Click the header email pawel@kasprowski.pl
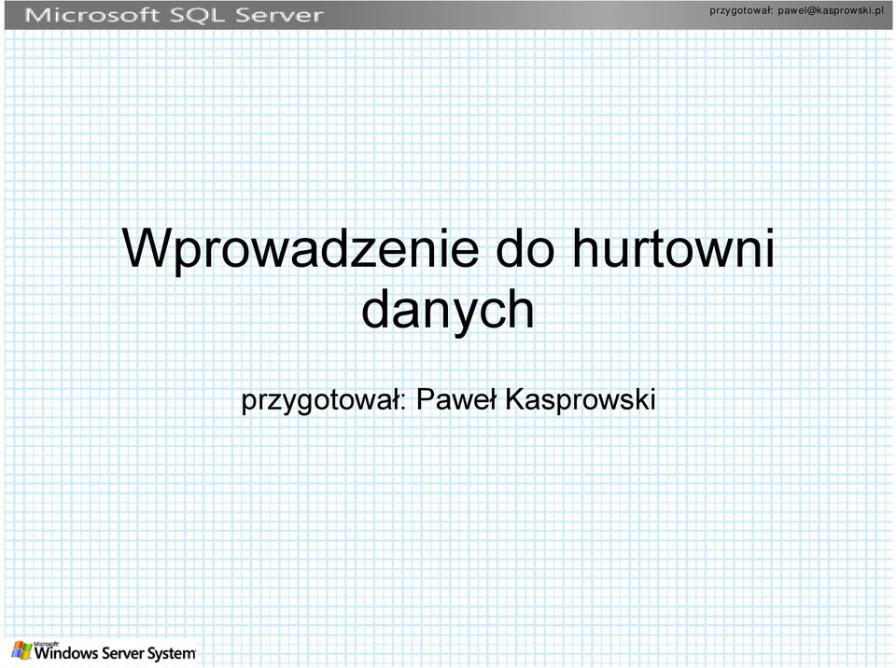The height and width of the screenshot is (668, 896). pos(831,11)
